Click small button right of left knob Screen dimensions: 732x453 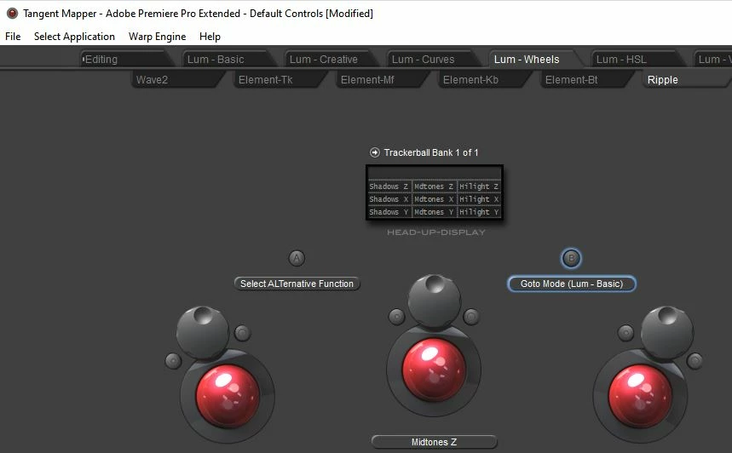click(x=242, y=333)
